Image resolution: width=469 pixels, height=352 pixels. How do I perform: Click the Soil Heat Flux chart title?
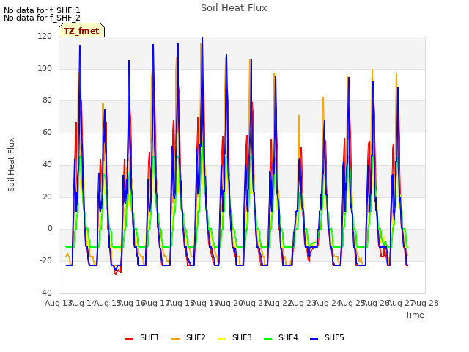point(234,8)
